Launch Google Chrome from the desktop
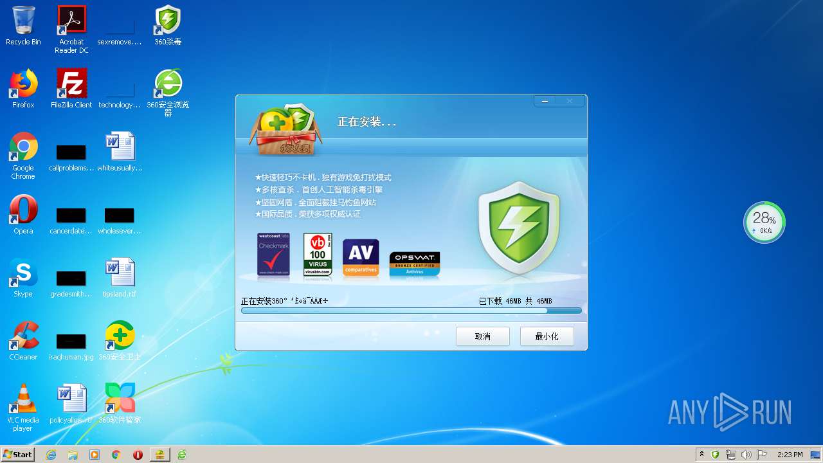 click(23, 156)
